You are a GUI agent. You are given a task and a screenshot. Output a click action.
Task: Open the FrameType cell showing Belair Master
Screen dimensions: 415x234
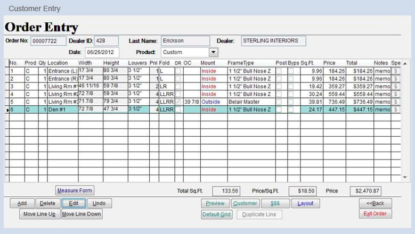click(x=242, y=102)
